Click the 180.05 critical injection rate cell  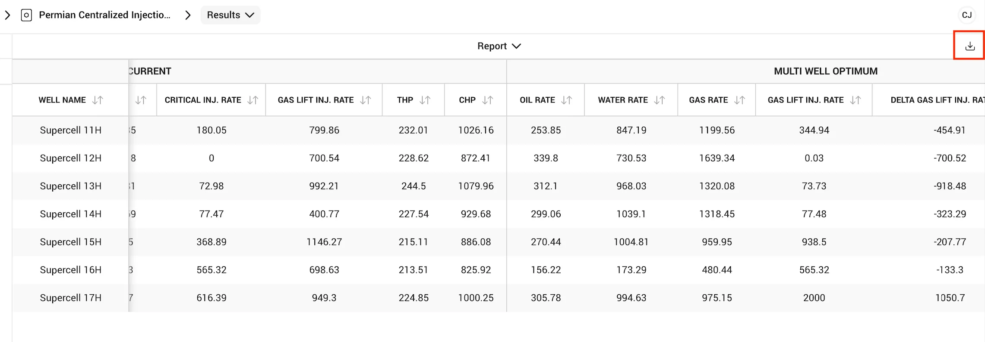tap(212, 130)
